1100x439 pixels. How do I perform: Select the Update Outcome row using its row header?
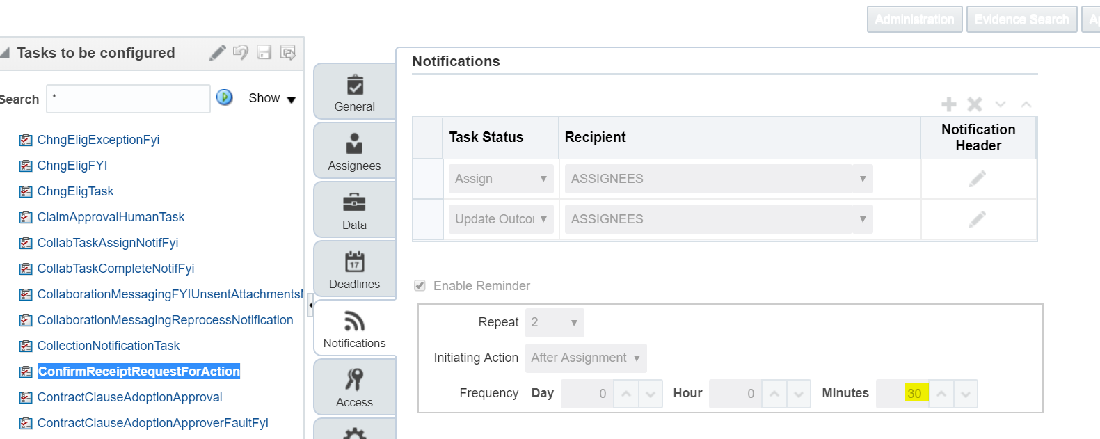[x=428, y=219]
